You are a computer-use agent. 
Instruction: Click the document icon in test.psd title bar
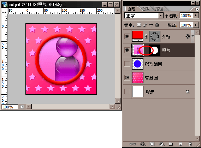[5, 5]
